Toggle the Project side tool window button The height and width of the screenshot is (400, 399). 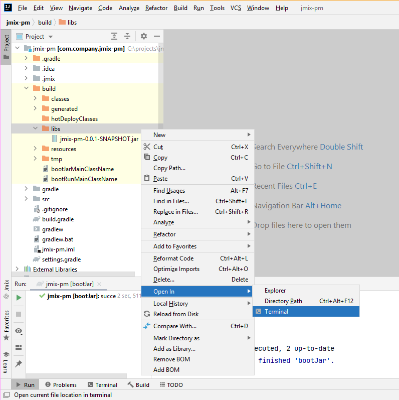tap(6, 47)
